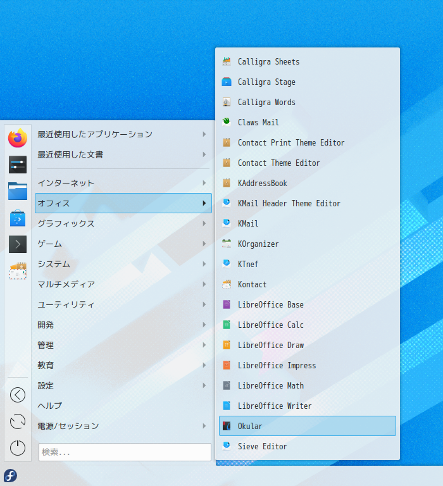Click the LibreOffice Calc icon

tap(227, 325)
